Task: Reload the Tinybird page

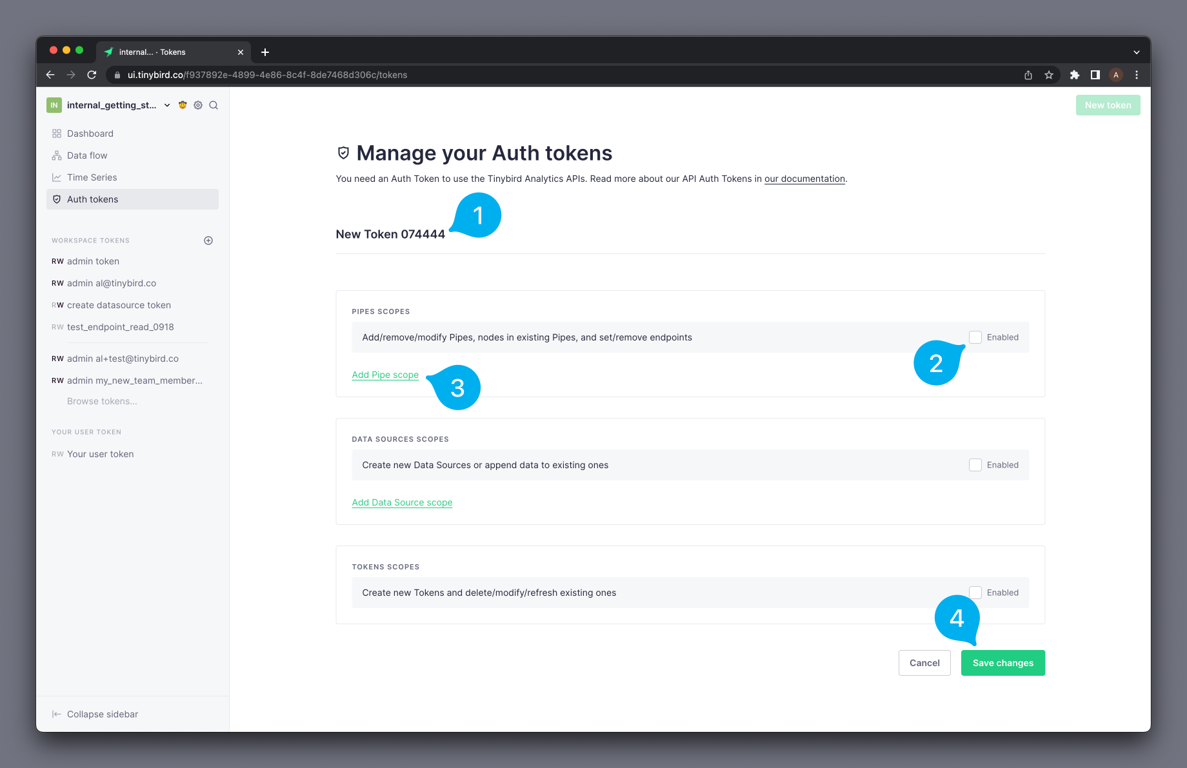Action: coord(92,75)
